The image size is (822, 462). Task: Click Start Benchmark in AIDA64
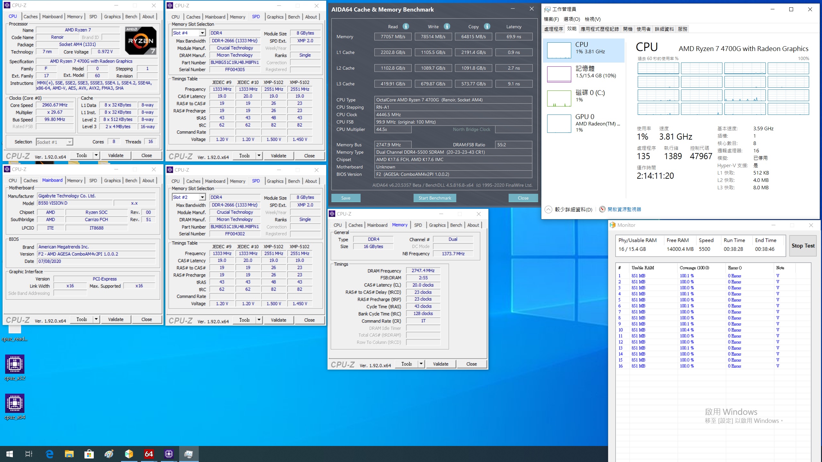[x=435, y=198]
